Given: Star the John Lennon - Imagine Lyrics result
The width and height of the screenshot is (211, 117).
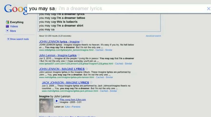Looking at the screenshot, I should click(x=79, y=55).
